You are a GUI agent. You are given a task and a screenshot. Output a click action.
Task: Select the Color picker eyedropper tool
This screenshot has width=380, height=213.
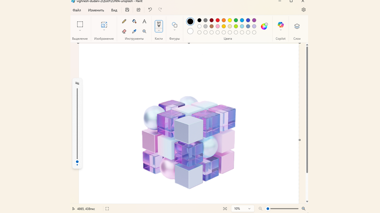(x=134, y=31)
